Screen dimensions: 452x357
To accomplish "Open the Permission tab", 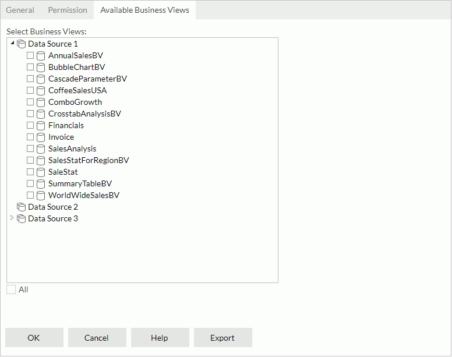I will 68,10.
